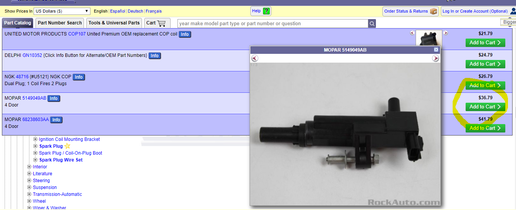
Task: Open part number GN10352 link
Action: [x=32, y=55]
